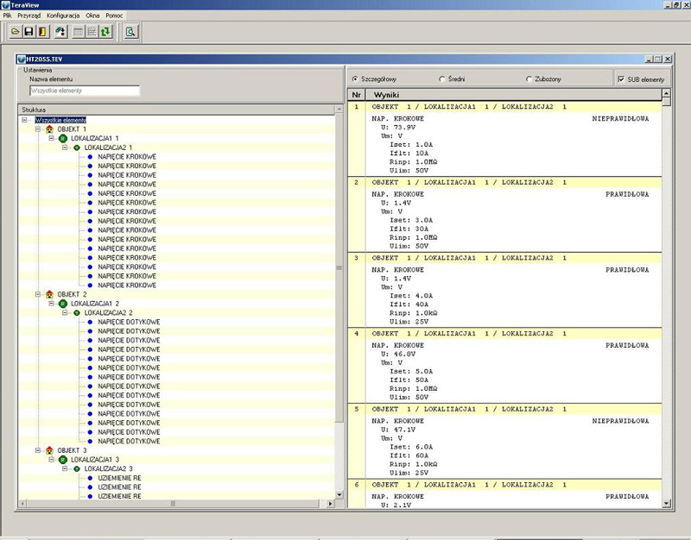Choose the Zubożony radio button
This screenshot has width=691, height=540.
(529, 78)
